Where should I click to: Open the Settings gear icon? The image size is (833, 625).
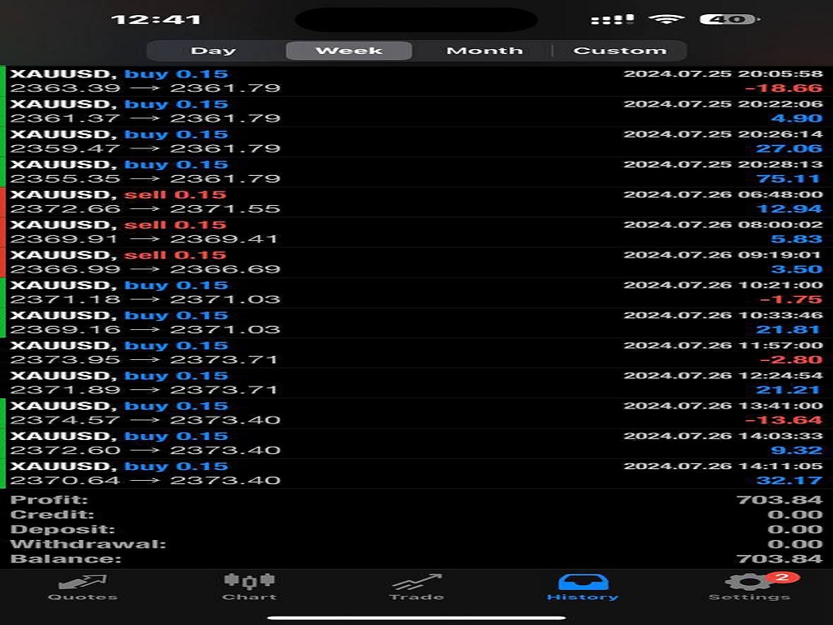[749, 582]
